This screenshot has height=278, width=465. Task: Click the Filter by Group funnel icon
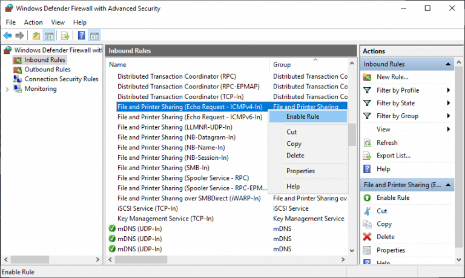coord(367,116)
